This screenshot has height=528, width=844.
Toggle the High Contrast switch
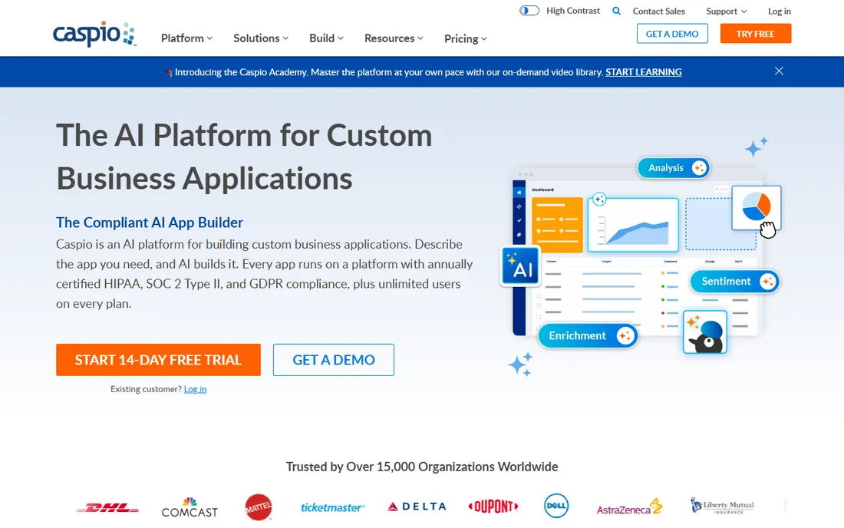(529, 11)
